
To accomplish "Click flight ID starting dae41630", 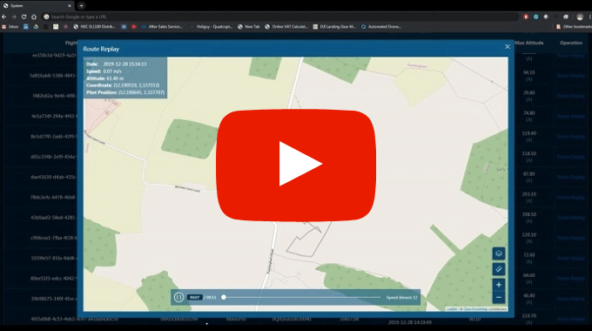I will pyautogui.click(x=54, y=177).
